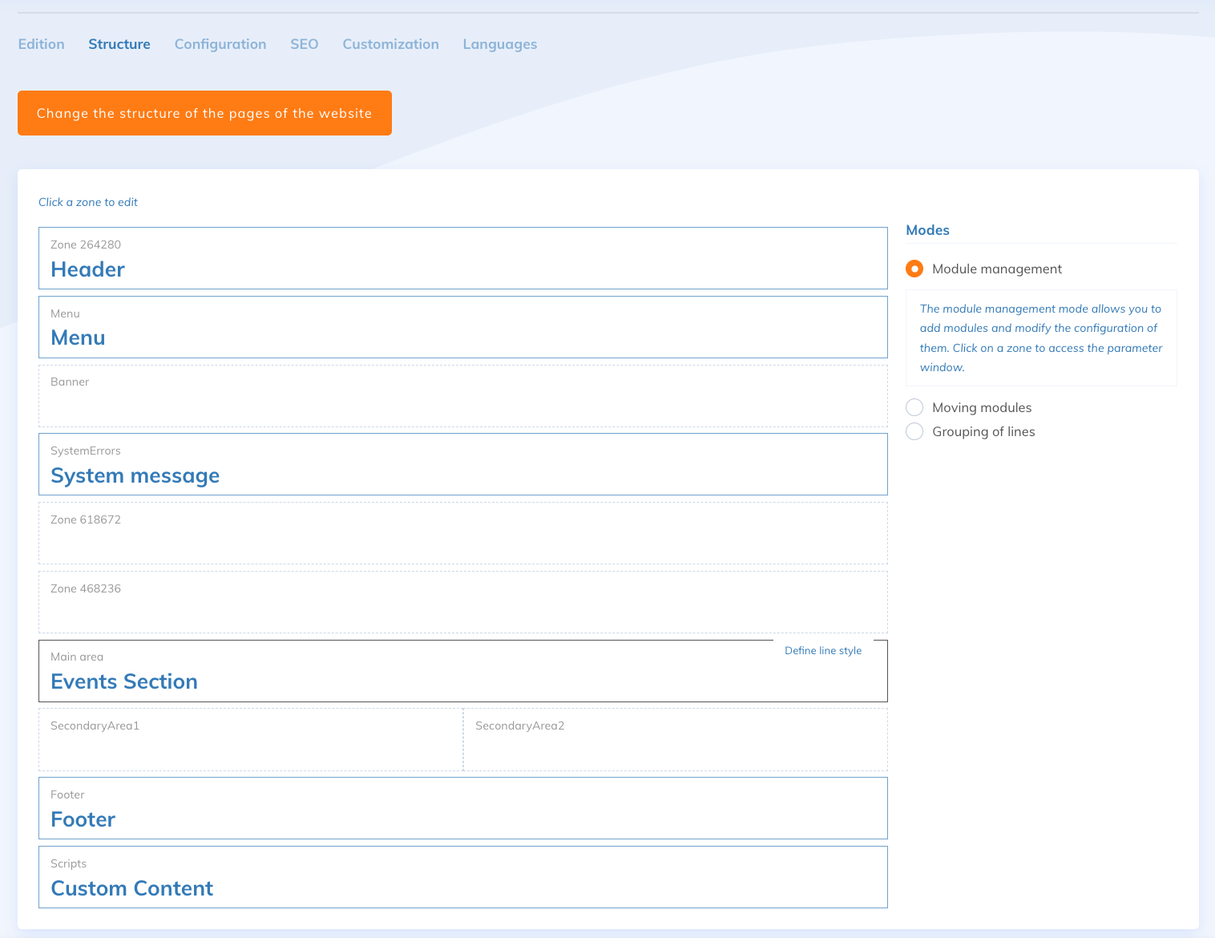Click the Define line style link

(822, 651)
